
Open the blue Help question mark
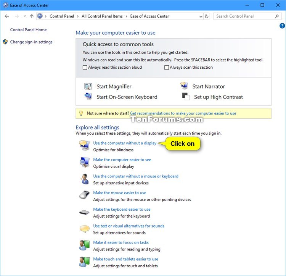click(x=282, y=26)
